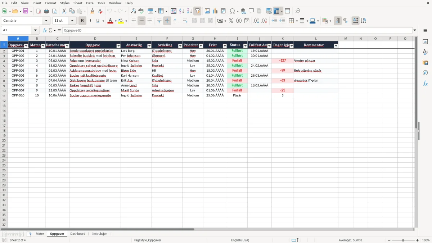This screenshot has width=432, height=243.
Task: Insert Chart icon
Action: tap(215, 11)
